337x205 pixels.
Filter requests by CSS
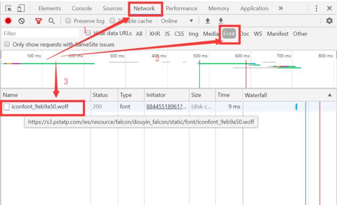(x=179, y=34)
